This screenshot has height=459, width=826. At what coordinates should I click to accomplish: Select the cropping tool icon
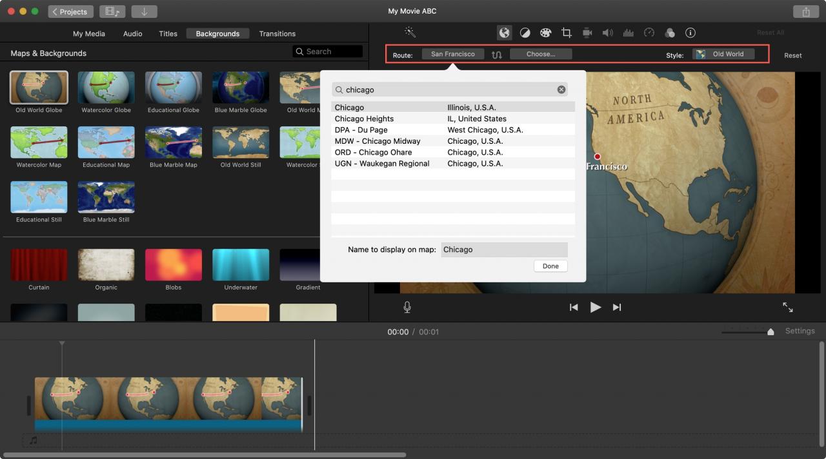[567, 33]
